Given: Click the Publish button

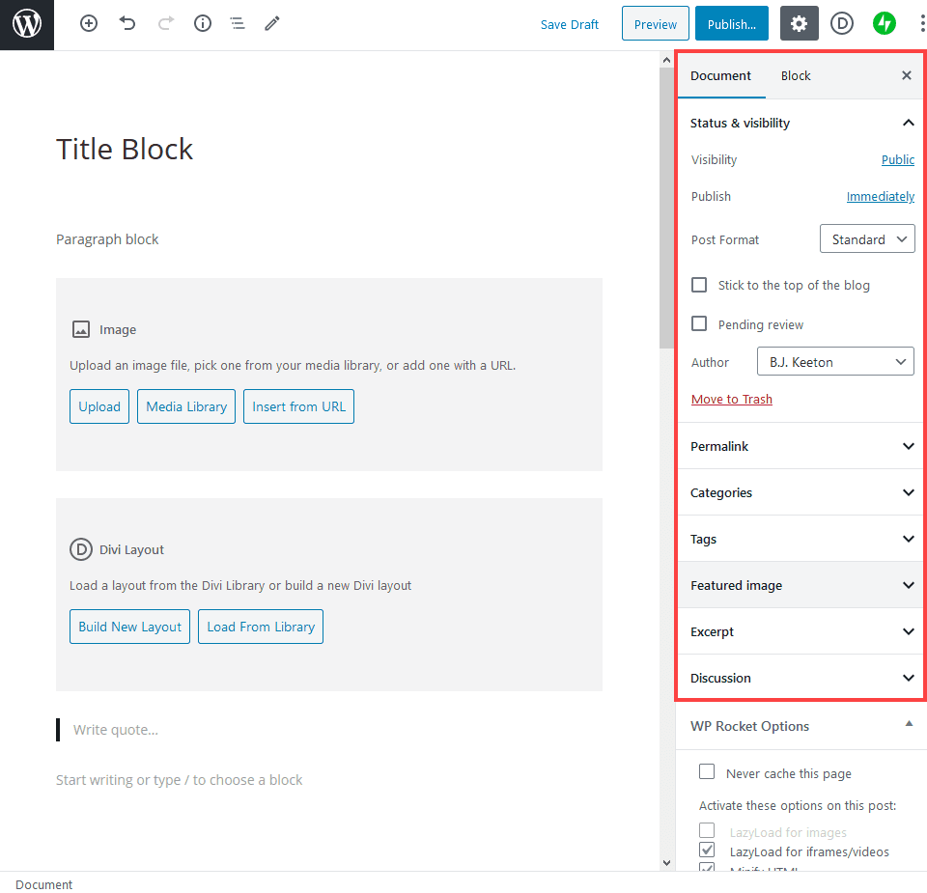Looking at the screenshot, I should click(x=731, y=23).
